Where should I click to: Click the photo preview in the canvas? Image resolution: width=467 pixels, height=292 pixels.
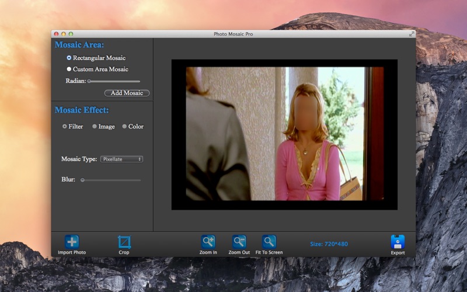tap(284, 134)
